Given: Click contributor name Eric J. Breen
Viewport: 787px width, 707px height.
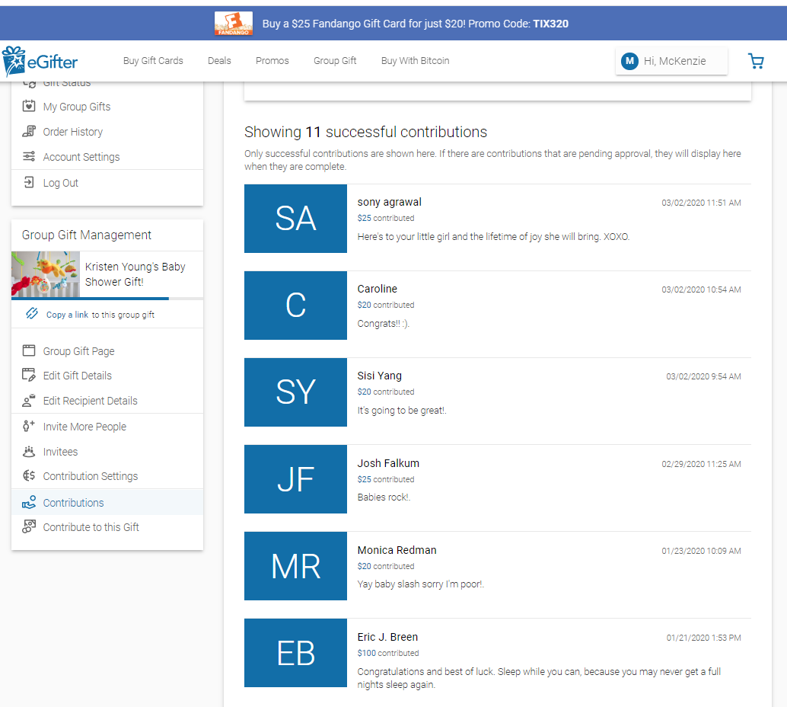Looking at the screenshot, I should coord(387,637).
